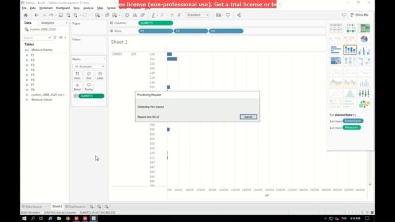Click the Highlight pen toolbar icon
Viewport: 395px width, 222px height.
tap(153, 15)
